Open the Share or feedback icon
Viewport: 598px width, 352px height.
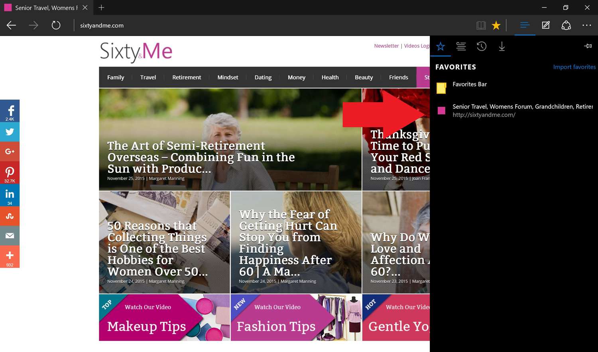(x=566, y=25)
